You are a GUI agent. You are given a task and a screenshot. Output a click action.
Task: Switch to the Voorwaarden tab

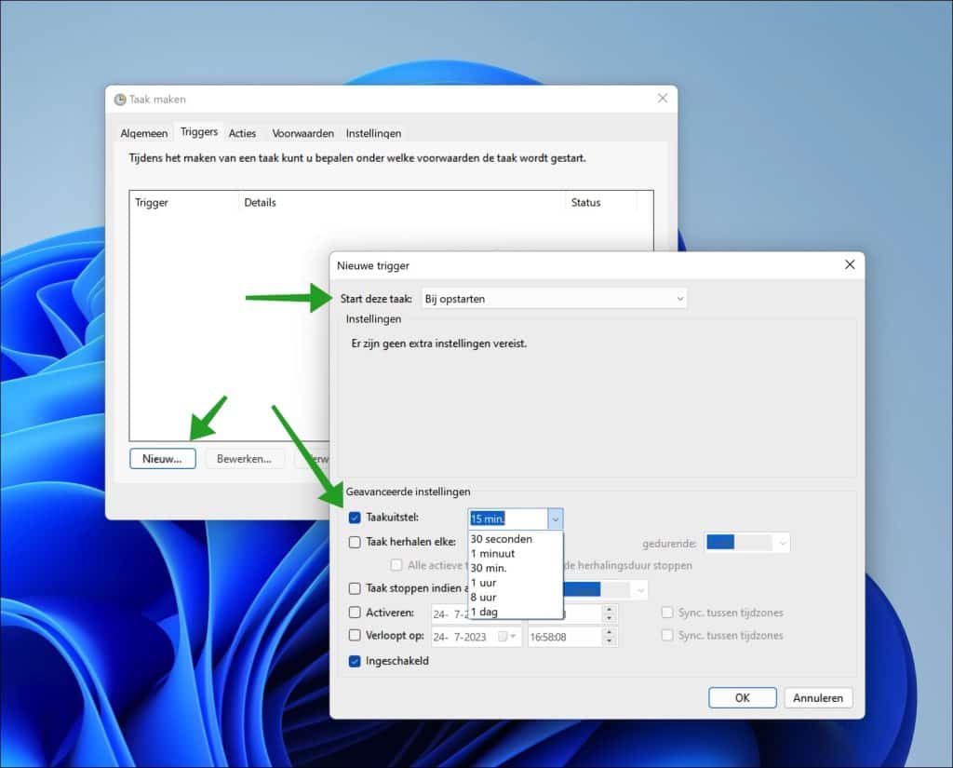click(302, 133)
